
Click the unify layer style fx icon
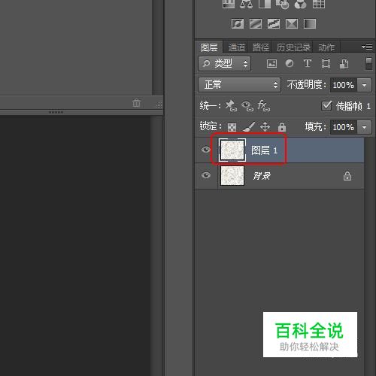click(x=264, y=106)
